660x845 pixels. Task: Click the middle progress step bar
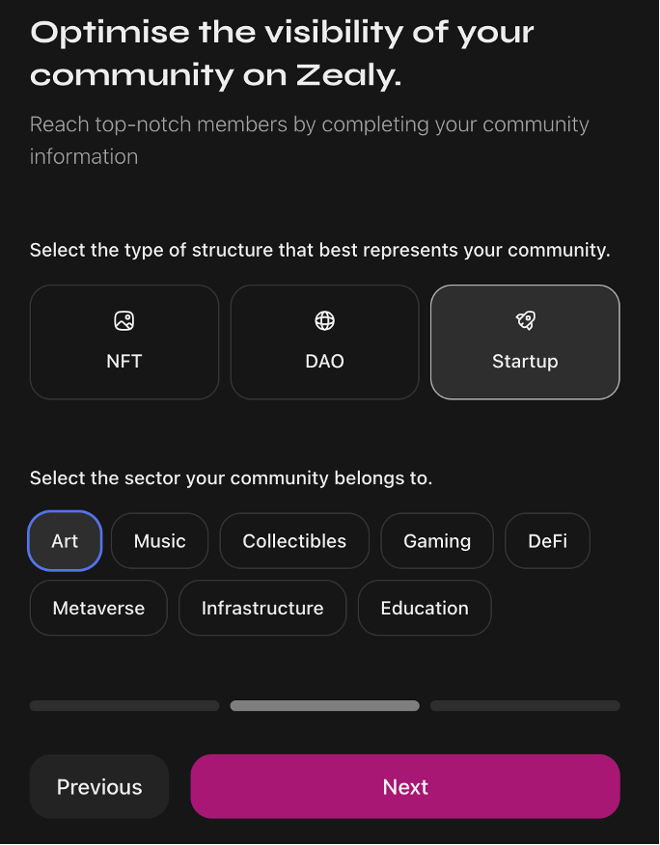point(324,706)
